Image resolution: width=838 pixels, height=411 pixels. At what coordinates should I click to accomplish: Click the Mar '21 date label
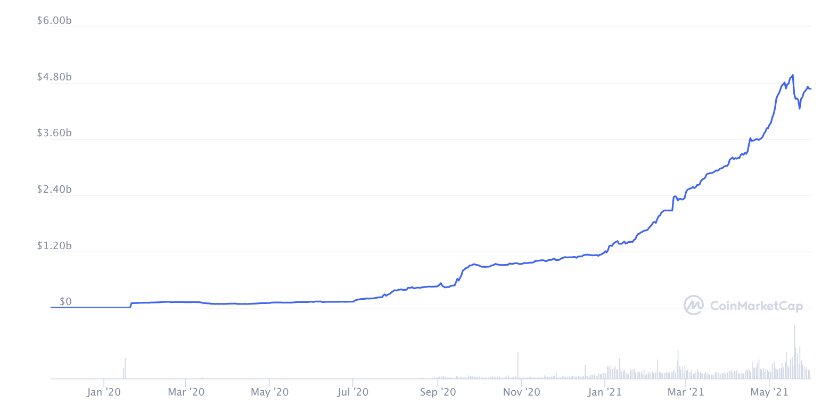[x=686, y=392]
